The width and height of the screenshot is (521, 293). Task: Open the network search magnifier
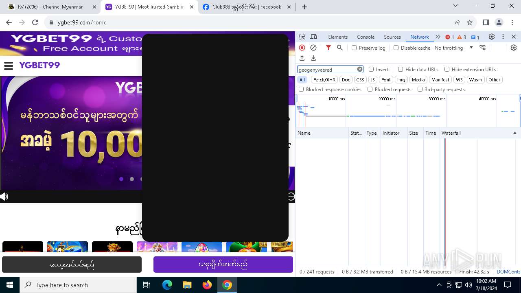coord(340,48)
